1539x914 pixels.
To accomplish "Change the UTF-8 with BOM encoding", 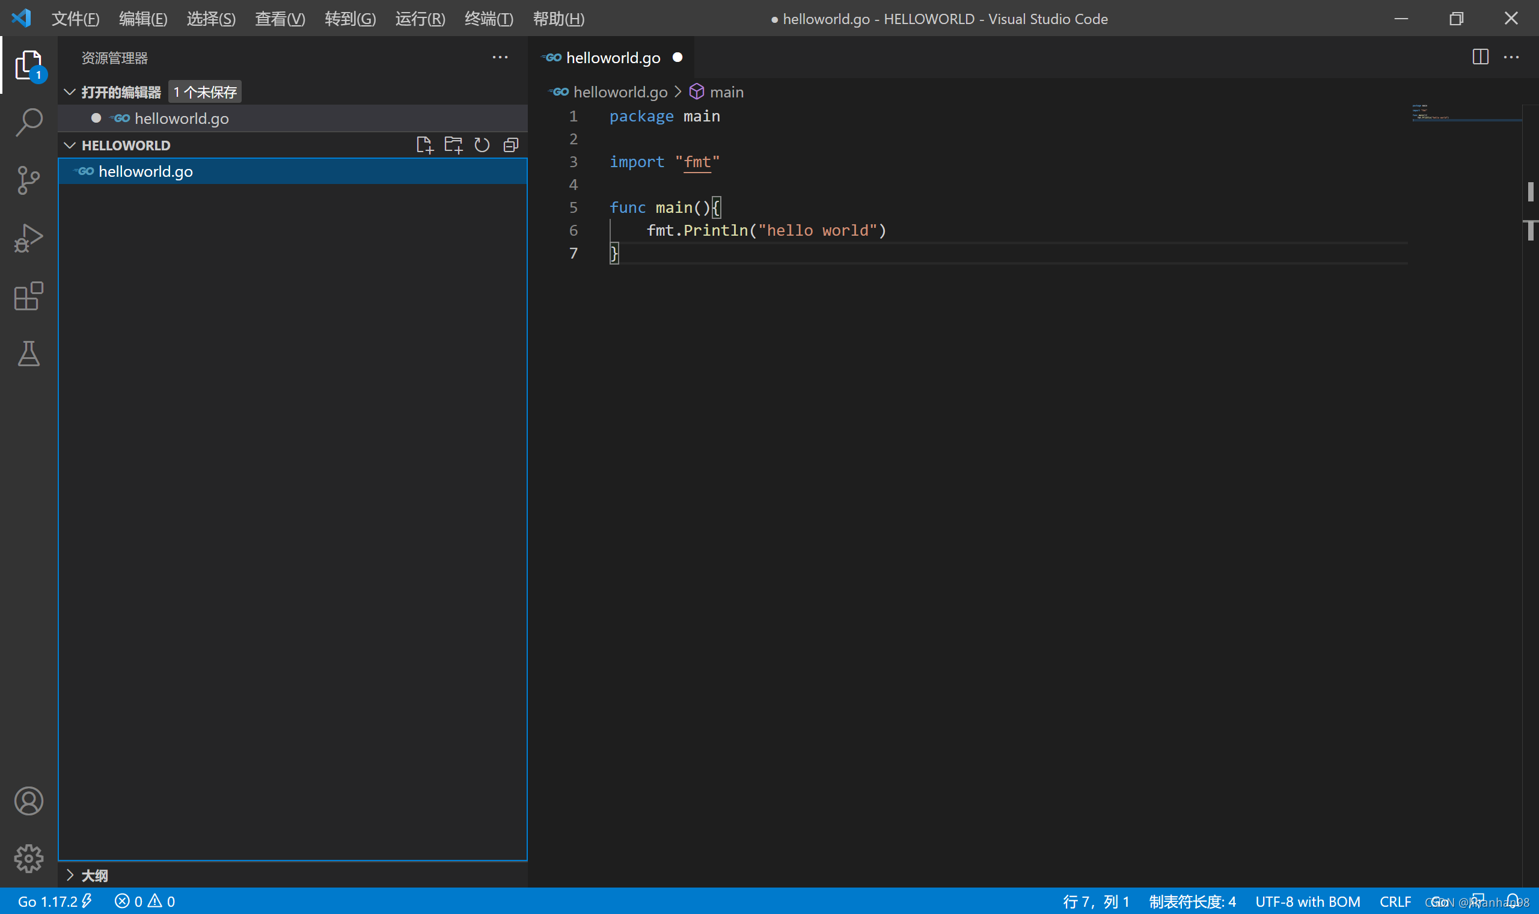I will (1308, 901).
